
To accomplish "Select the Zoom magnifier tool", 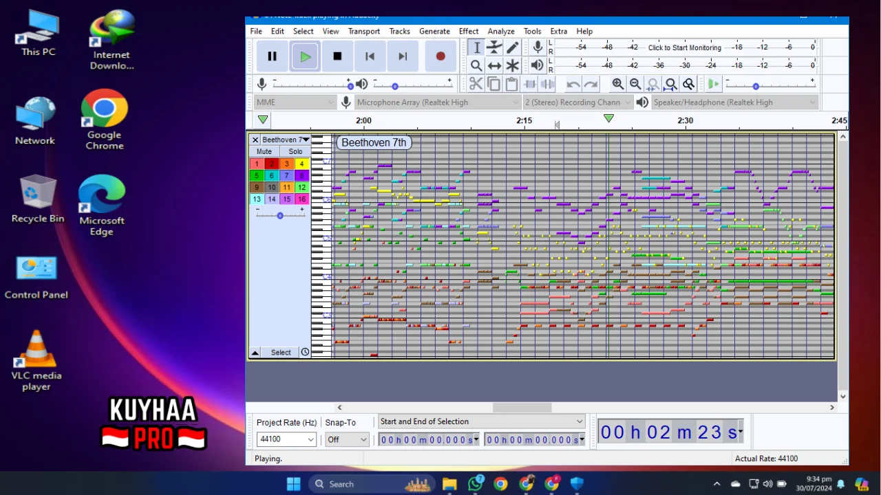I will click(476, 65).
